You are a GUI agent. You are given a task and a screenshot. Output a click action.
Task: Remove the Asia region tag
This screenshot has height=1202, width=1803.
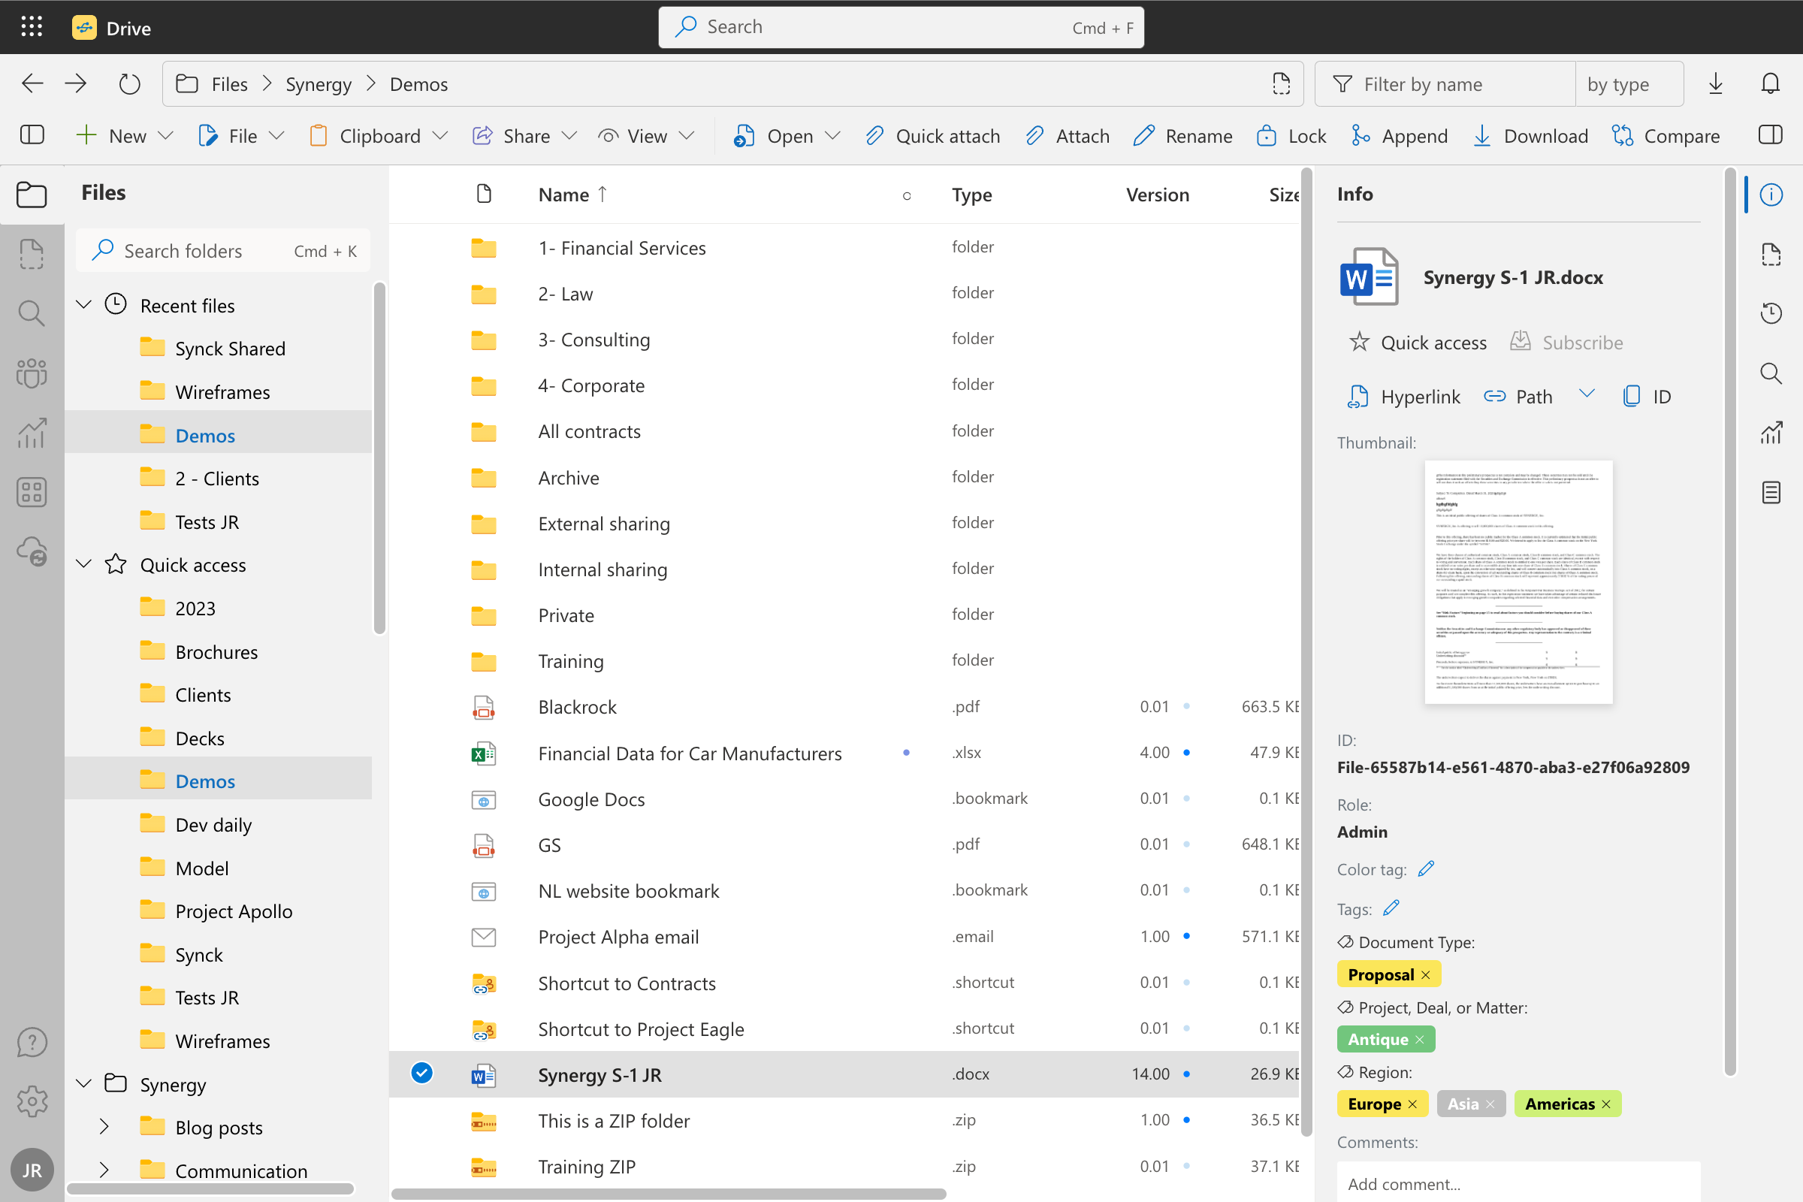(1490, 1104)
